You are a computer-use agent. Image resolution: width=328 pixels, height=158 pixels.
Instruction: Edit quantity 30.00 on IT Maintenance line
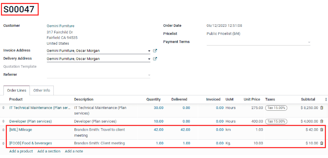coord(158,108)
